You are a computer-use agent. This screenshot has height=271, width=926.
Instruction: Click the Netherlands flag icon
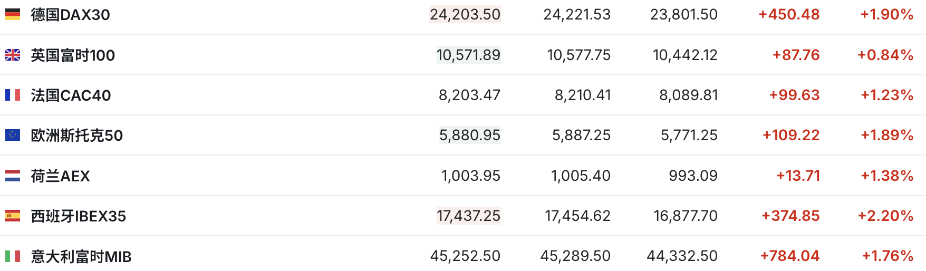pyautogui.click(x=13, y=176)
